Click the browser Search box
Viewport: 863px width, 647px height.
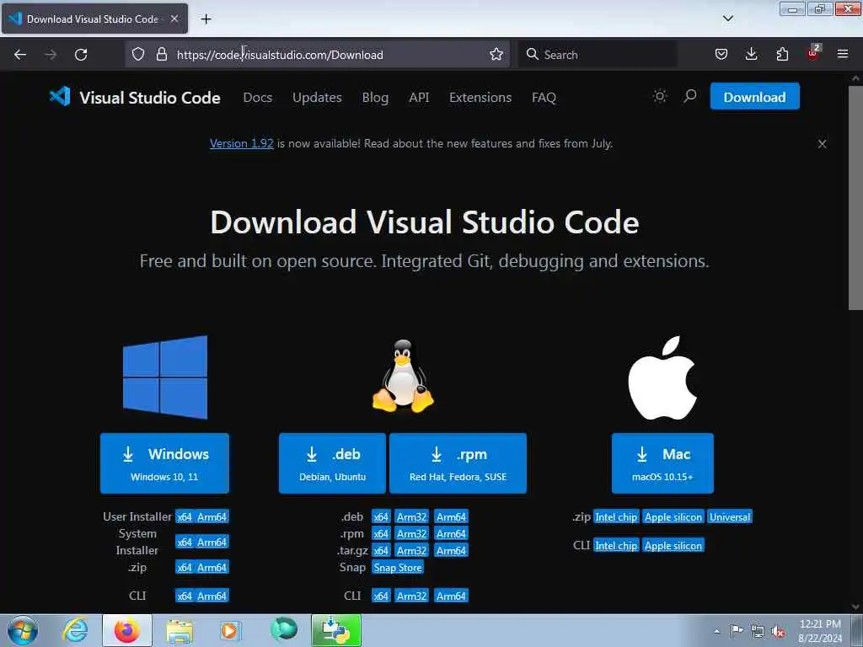click(598, 55)
